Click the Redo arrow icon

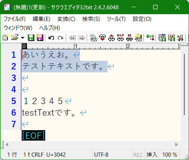coord(61,38)
